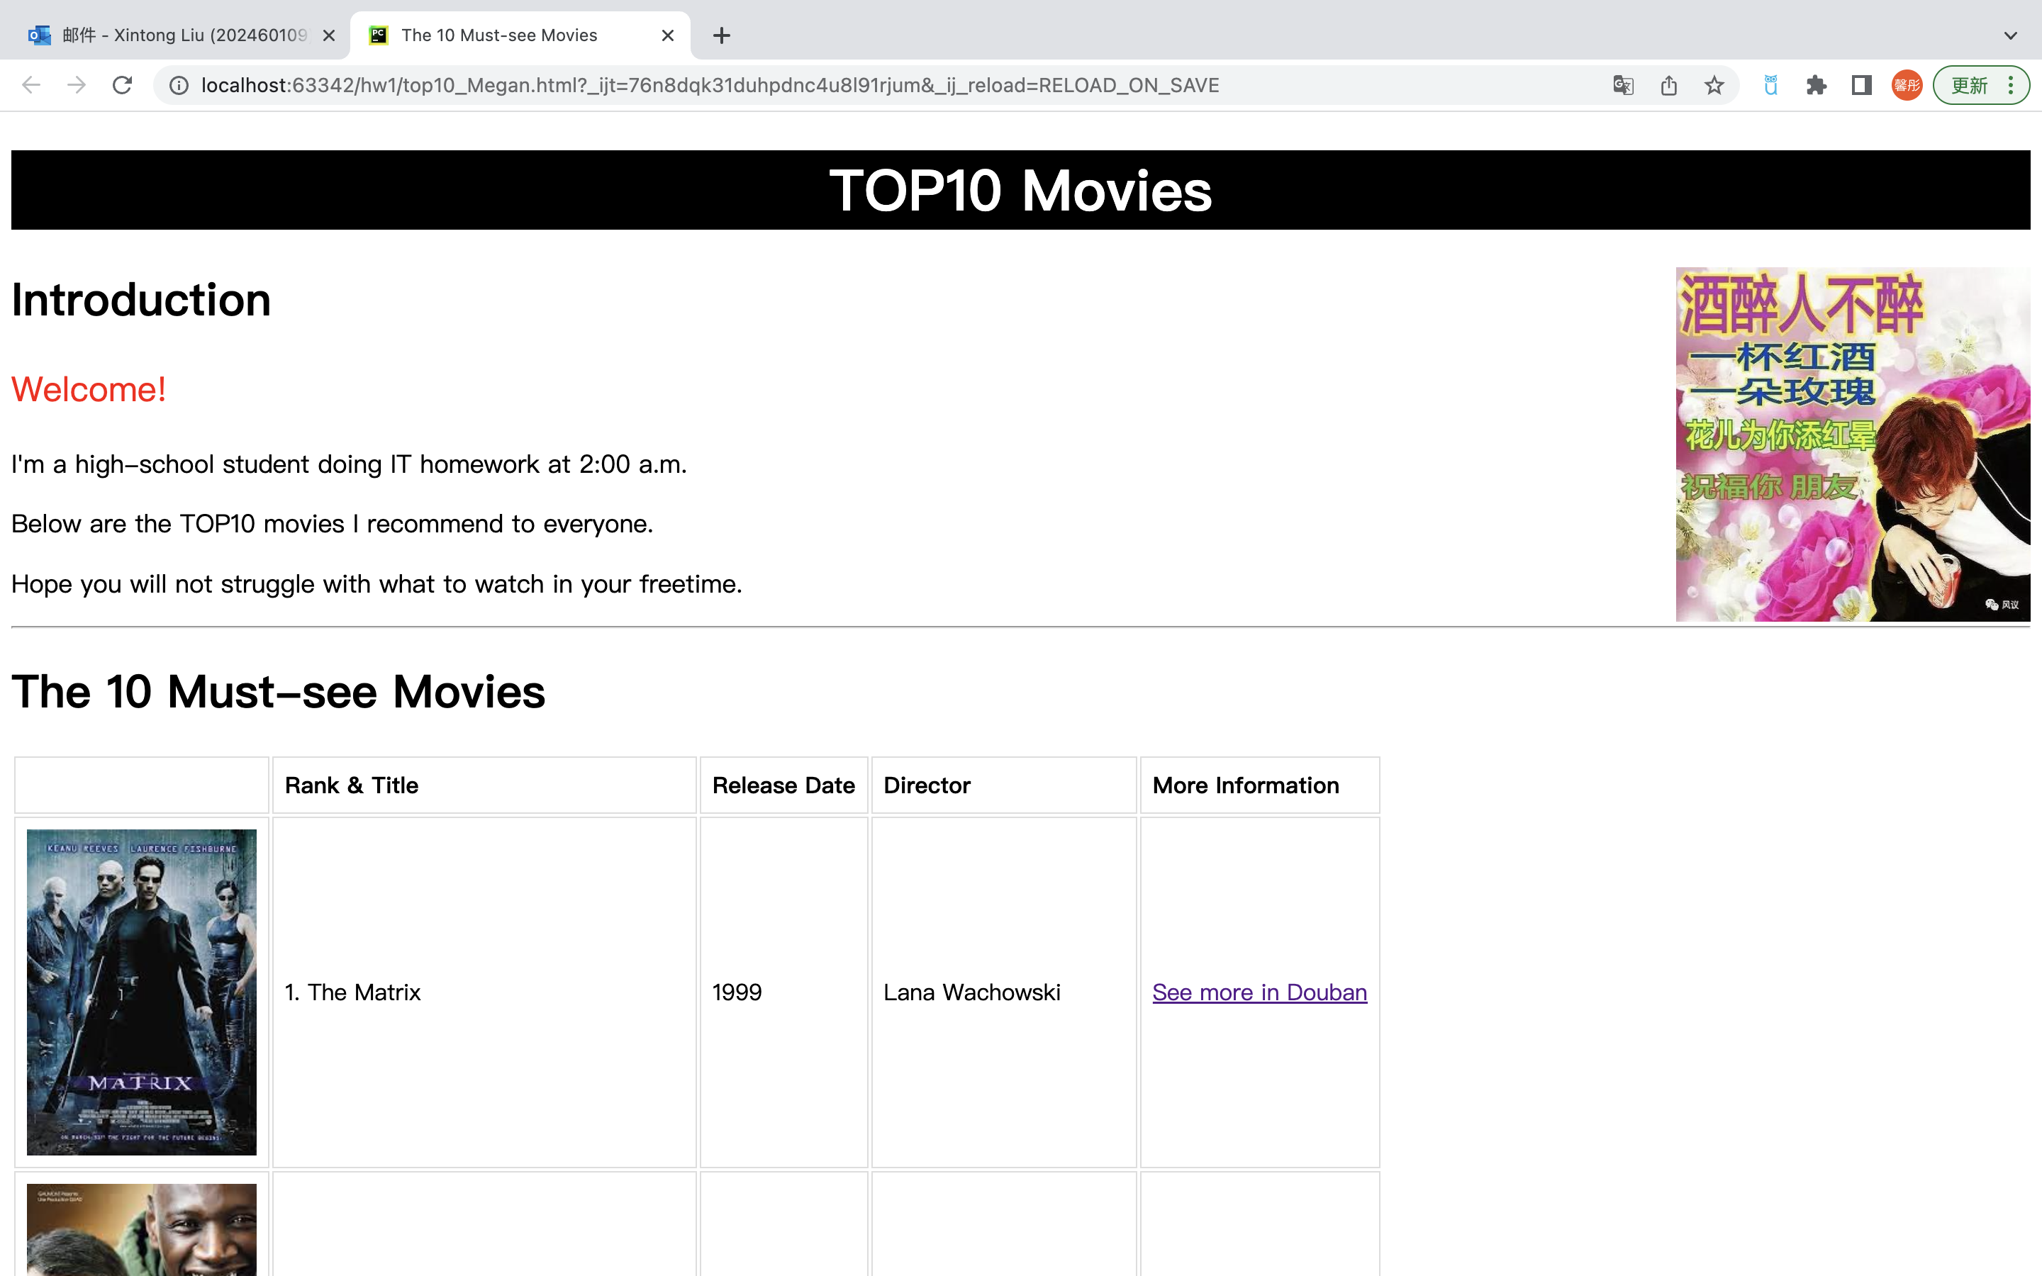Bookmark this page with the star

[1714, 85]
